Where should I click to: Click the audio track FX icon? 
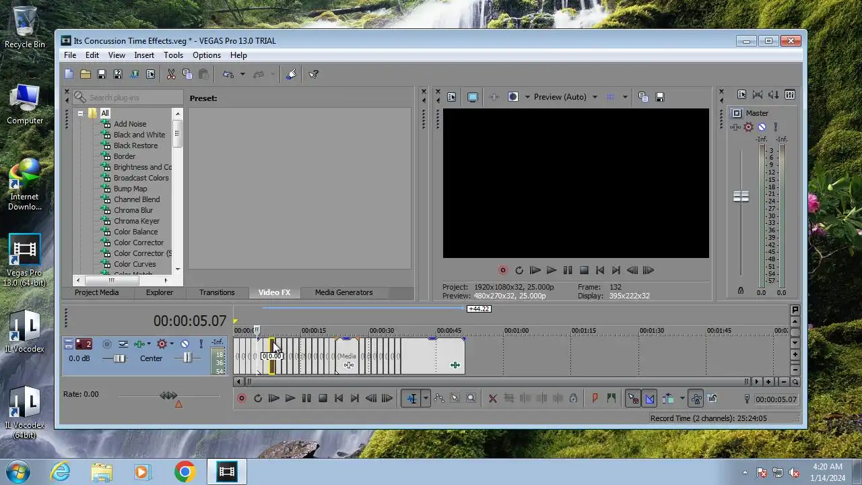point(139,344)
